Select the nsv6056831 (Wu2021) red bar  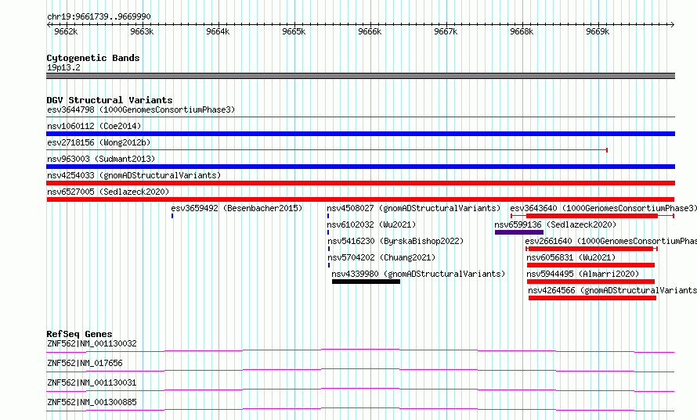[x=590, y=265]
